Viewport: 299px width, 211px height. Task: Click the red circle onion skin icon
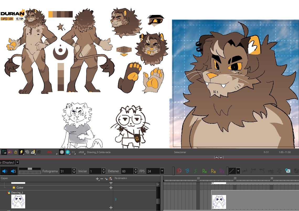click(179, 171)
